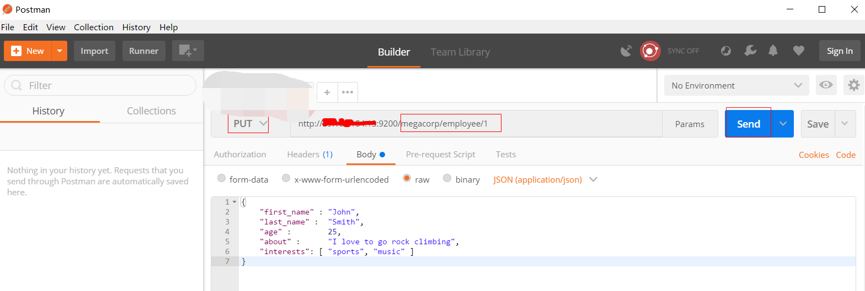Open manage environments gear icon
The image size is (865, 291).
pyautogui.click(x=853, y=85)
